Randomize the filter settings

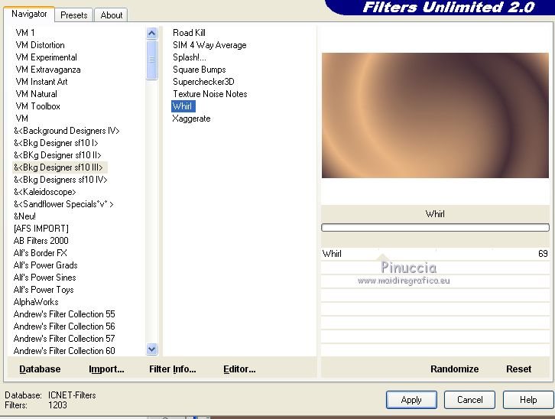coord(455,369)
